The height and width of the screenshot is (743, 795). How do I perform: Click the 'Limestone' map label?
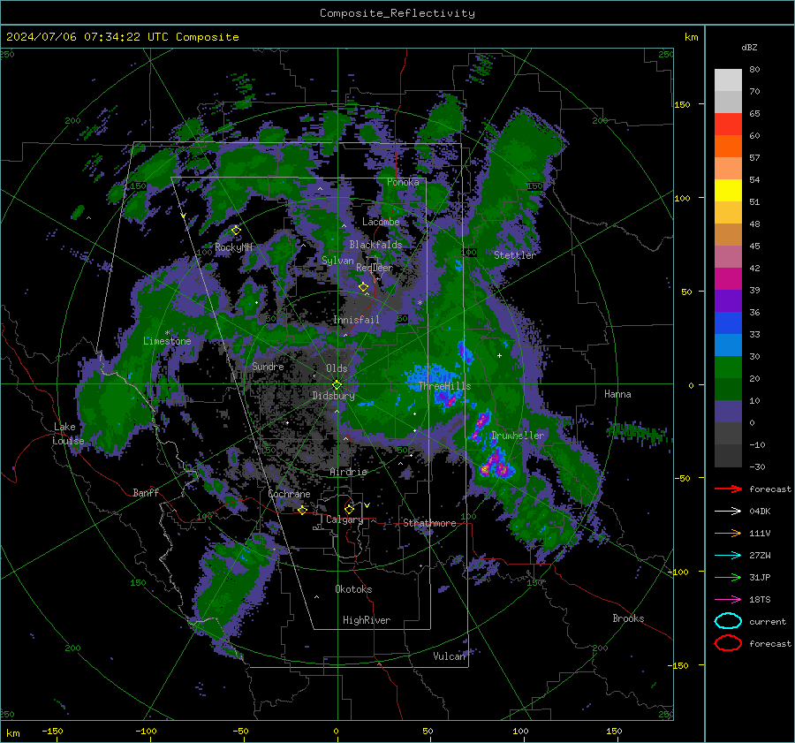167,341
